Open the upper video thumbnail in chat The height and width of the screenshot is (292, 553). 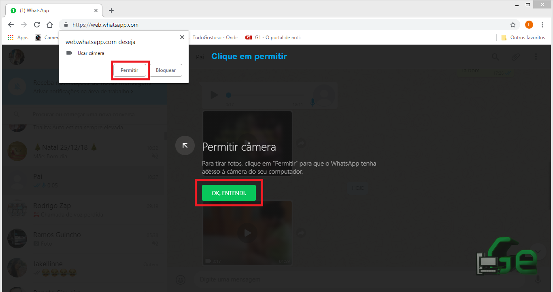[x=247, y=143]
